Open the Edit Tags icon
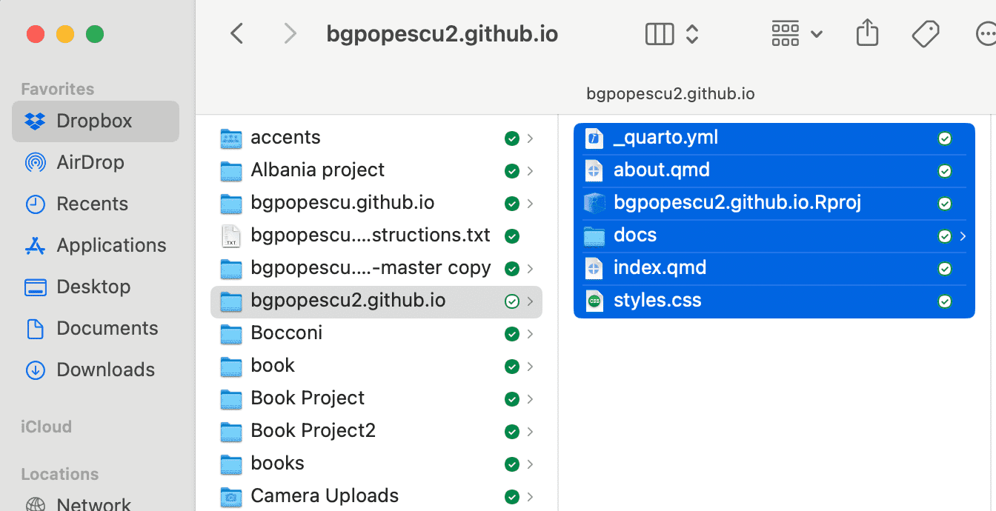Viewport: 996px width, 511px height. pyautogui.click(x=925, y=34)
